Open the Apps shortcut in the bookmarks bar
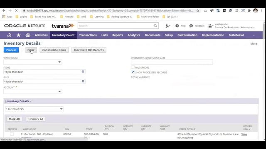Screen dimensions: 266x149 pos(7,17)
